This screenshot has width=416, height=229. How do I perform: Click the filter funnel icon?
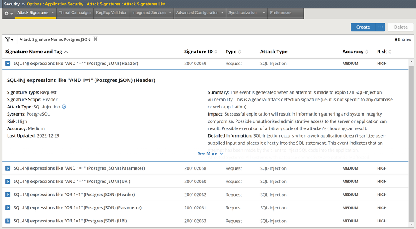pyautogui.click(x=9, y=39)
